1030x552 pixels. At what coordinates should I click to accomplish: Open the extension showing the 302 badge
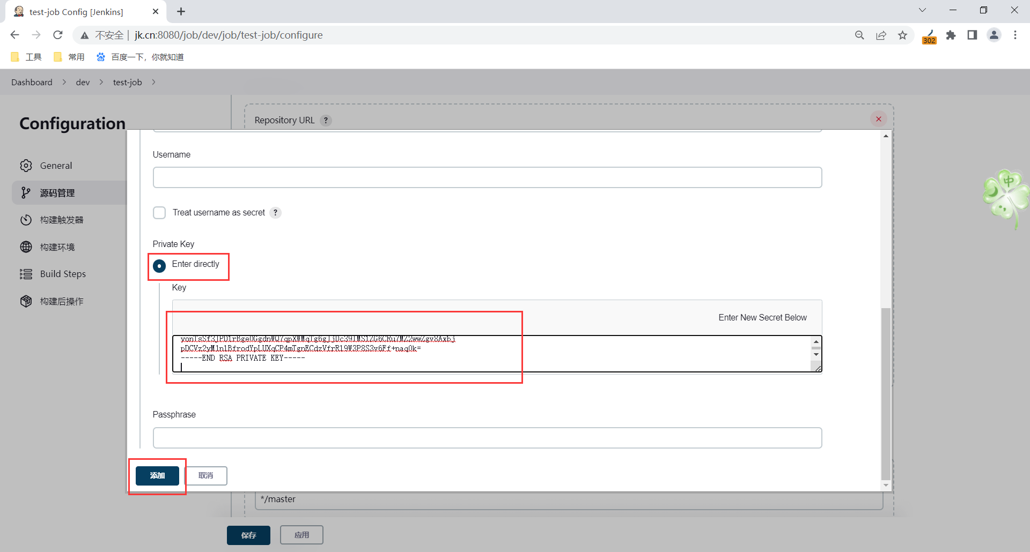tap(929, 36)
